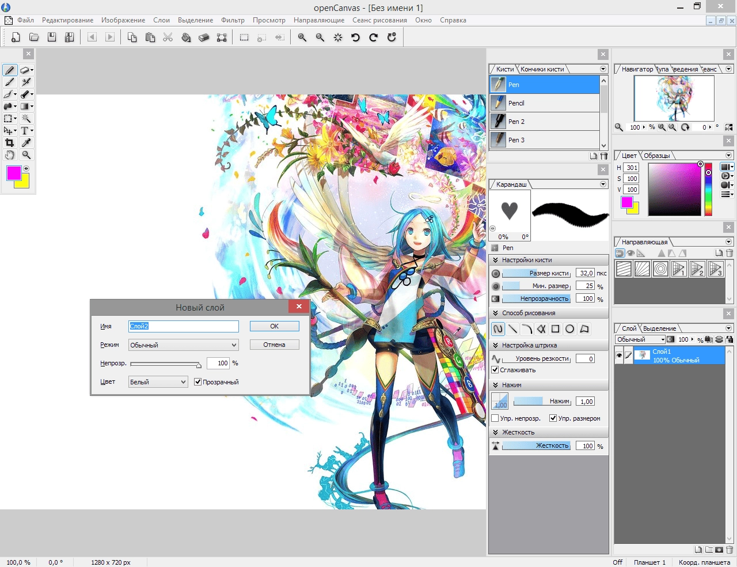The image size is (737, 567).
Task: Adjust the Непрозр. slider in the dialog
Action: [166, 364]
